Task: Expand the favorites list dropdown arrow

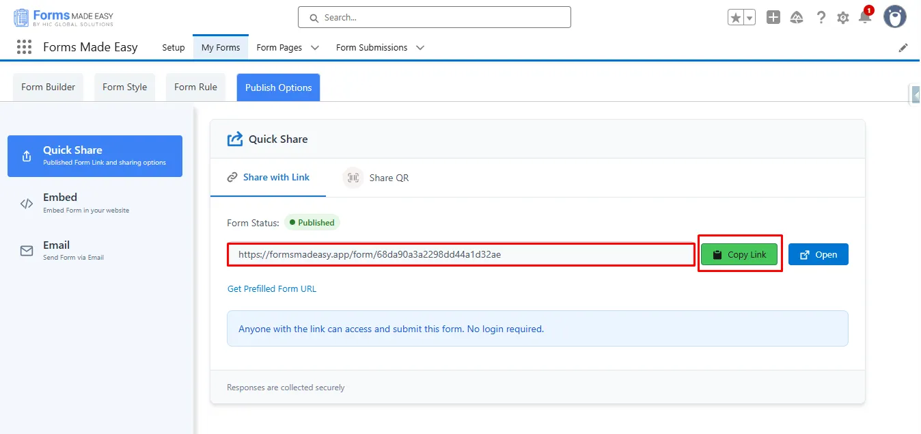Action: pyautogui.click(x=750, y=18)
